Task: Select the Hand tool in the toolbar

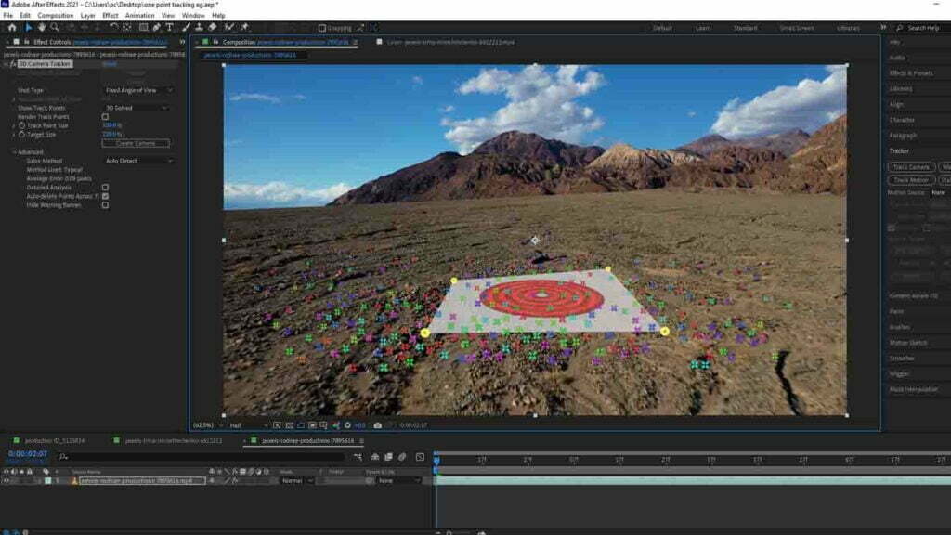Action: (x=42, y=28)
